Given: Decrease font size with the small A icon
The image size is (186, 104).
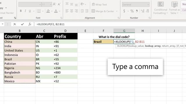Looking at the screenshot, I should coord(59,4).
